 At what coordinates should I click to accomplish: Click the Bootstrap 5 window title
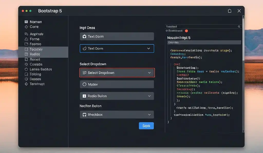click(x=50, y=11)
